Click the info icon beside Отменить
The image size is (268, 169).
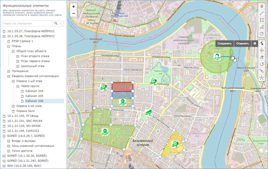tap(255, 43)
